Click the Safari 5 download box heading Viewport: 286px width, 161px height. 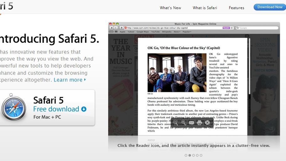[48, 100]
